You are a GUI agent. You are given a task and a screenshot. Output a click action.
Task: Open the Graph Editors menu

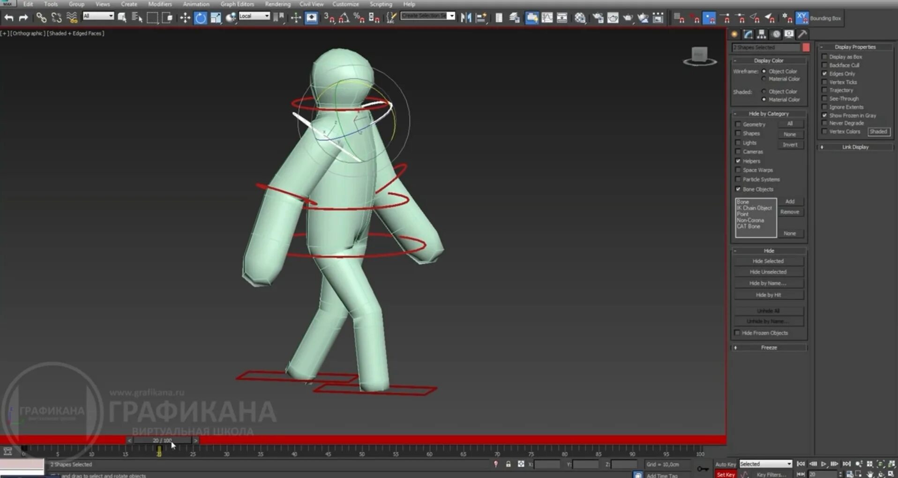237,4
